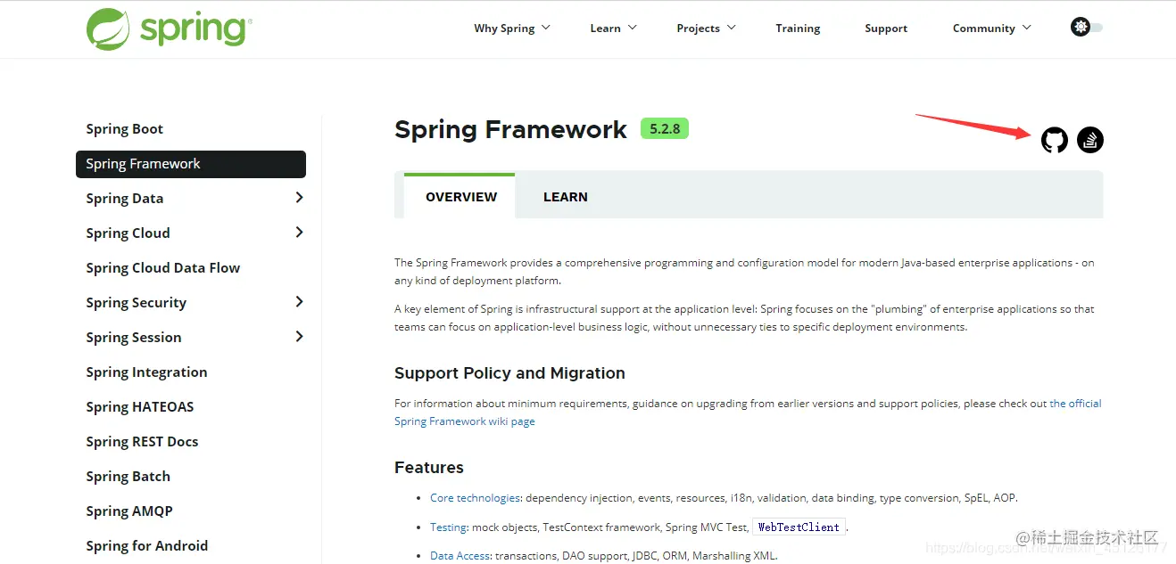Open the Stack Overflow icon link
This screenshot has width=1176, height=564.
point(1090,140)
